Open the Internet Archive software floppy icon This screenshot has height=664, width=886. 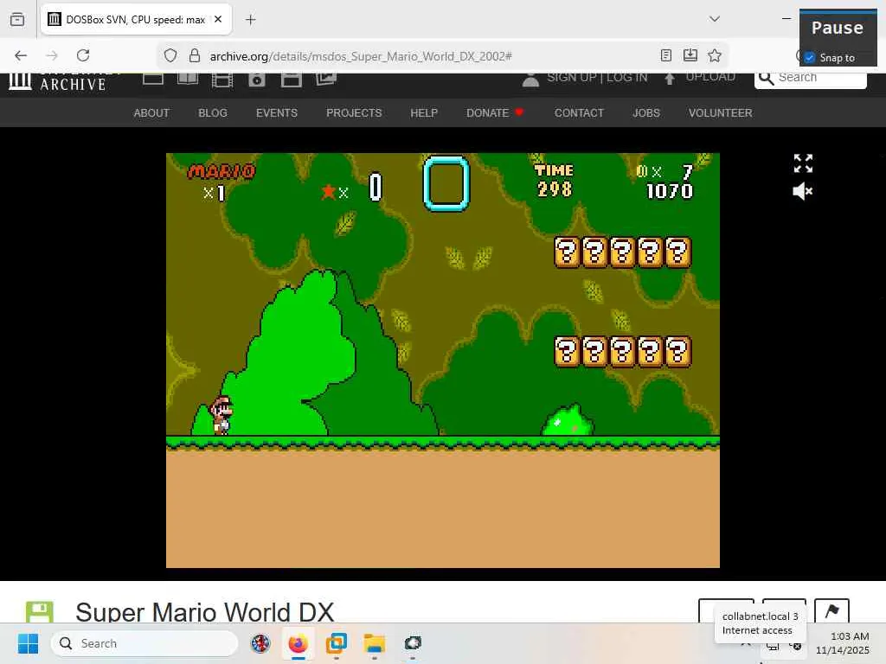292,80
